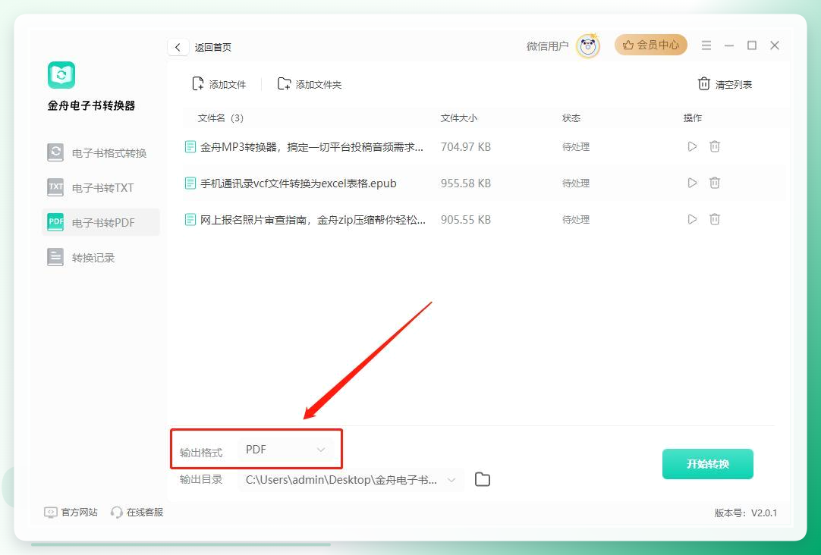Click the 版本号: V2.0.1 text
This screenshot has width=821, height=555.
point(746,513)
